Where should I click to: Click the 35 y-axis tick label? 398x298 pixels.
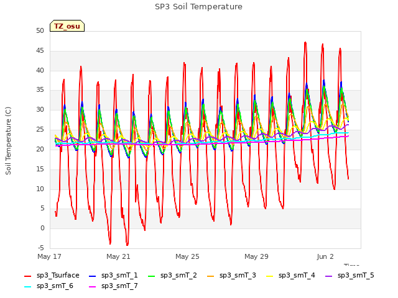[x=40, y=90]
